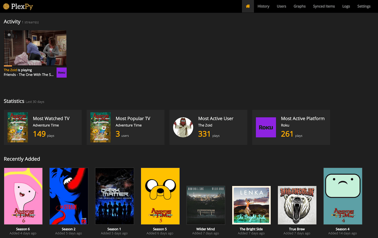Screen dimensions: 378x238
Task: Open the History tab
Action: tap(263, 6)
